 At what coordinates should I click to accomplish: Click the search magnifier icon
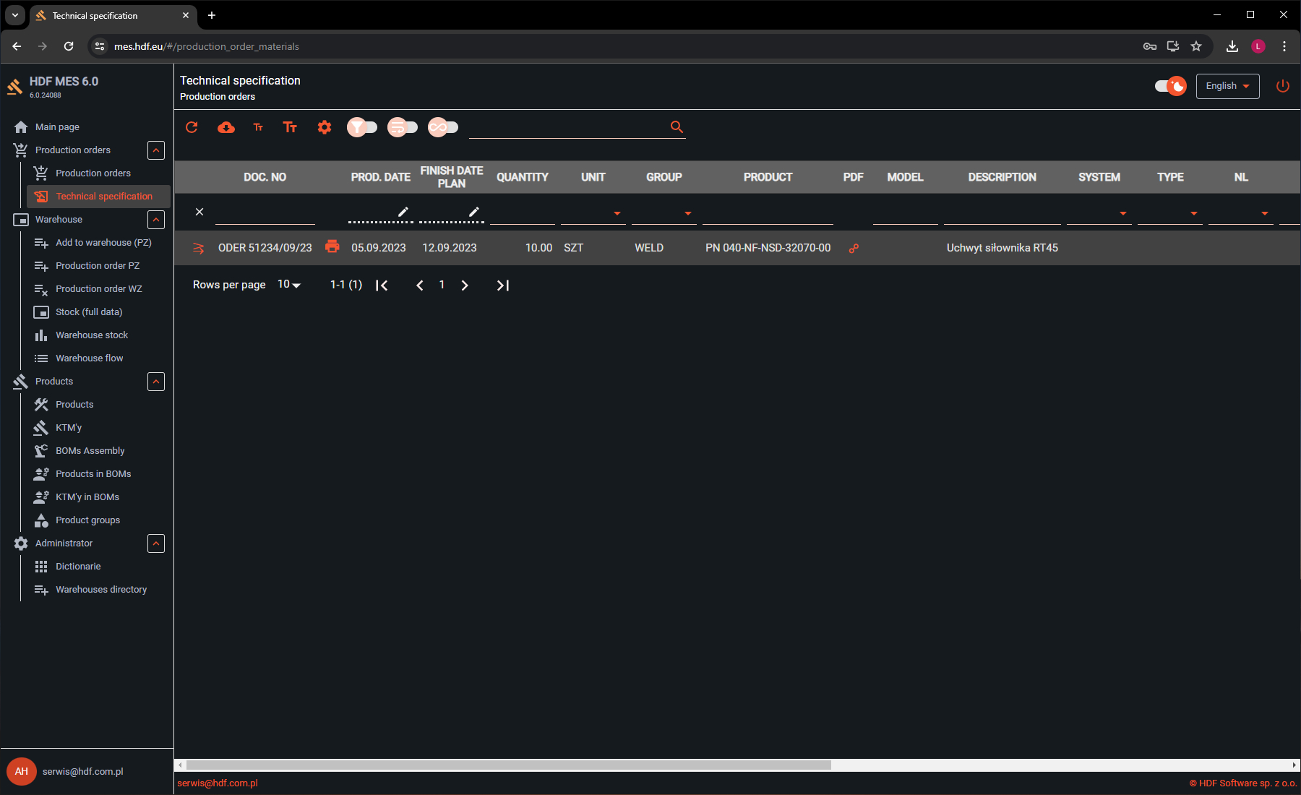point(677,127)
